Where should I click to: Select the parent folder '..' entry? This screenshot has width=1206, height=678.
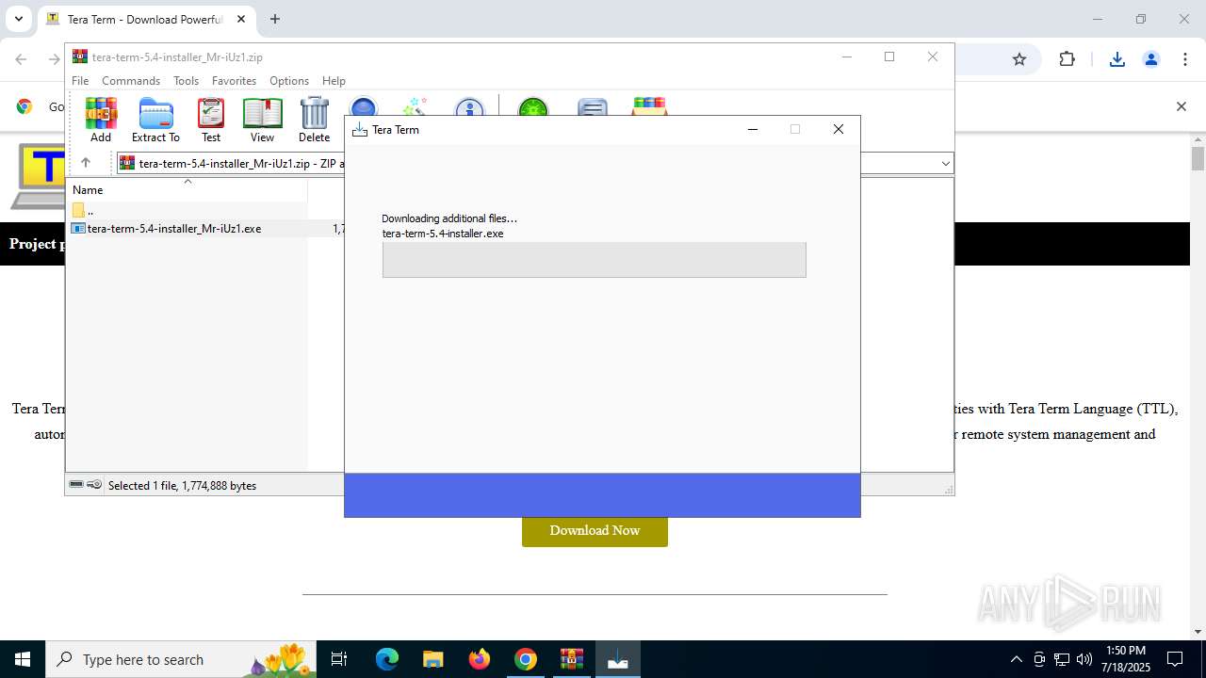pos(187,210)
